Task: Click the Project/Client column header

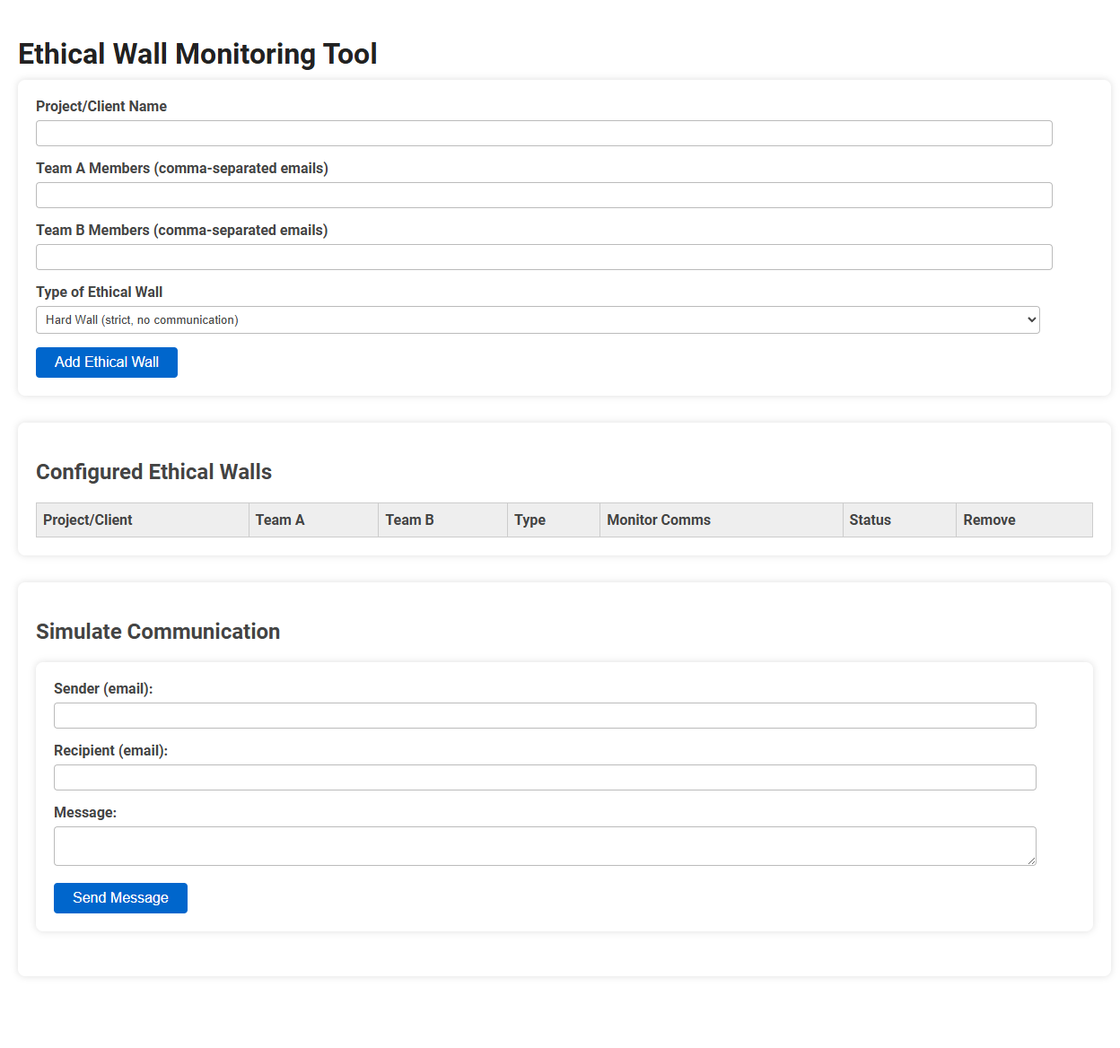Action: coord(88,520)
